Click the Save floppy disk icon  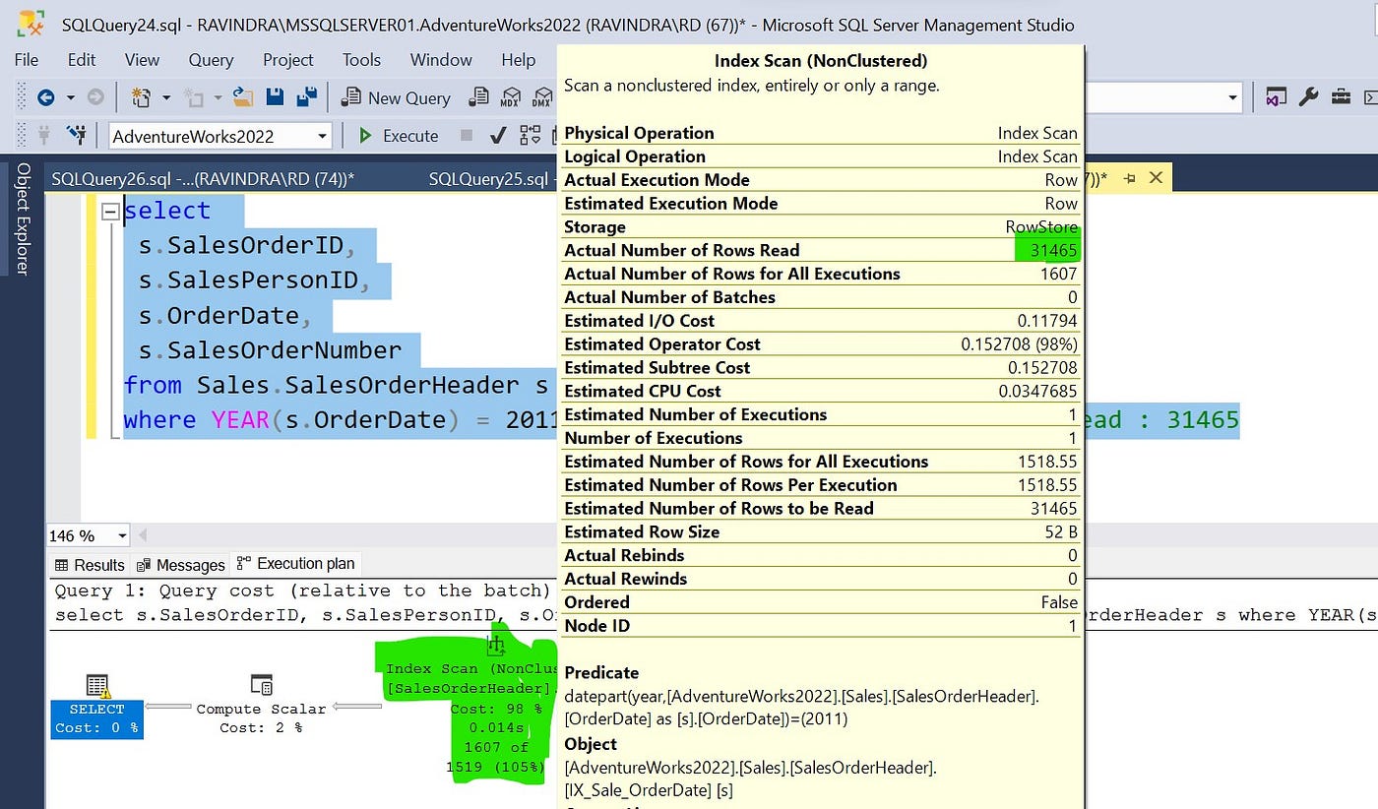click(276, 96)
